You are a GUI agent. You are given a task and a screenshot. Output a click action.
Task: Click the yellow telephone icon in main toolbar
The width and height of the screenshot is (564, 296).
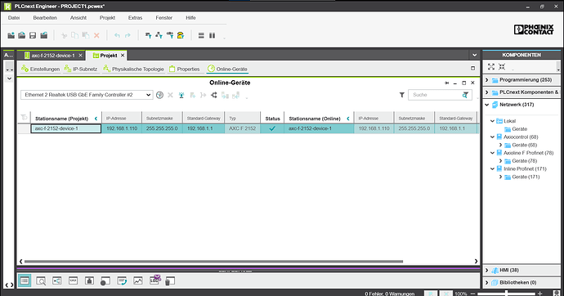pyautogui.click(x=181, y=35)
